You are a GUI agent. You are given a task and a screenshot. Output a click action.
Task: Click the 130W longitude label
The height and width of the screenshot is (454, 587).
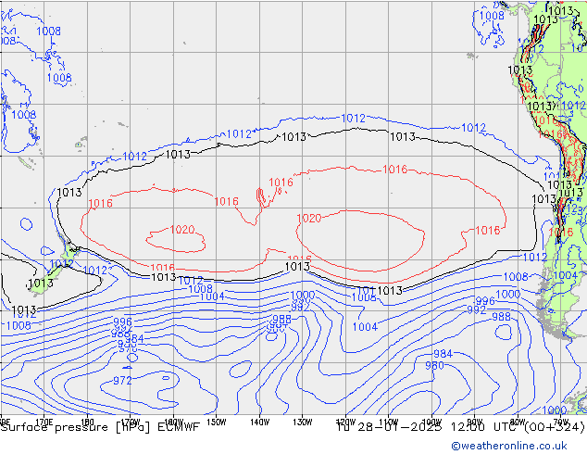303,422
